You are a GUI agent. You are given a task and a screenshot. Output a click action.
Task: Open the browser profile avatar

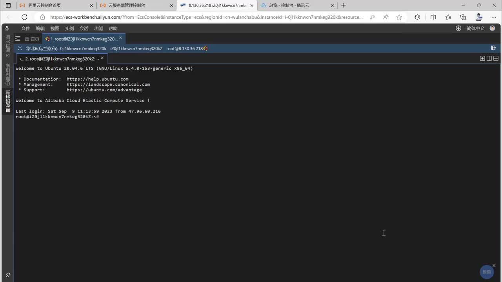pyautogui.click(x=479, y=17)
